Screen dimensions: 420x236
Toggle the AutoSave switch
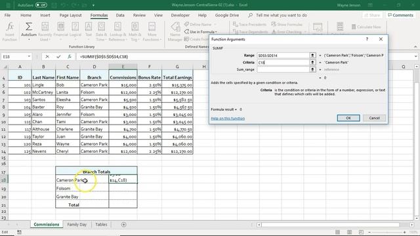pyautogui.click(x=41, y=5)
